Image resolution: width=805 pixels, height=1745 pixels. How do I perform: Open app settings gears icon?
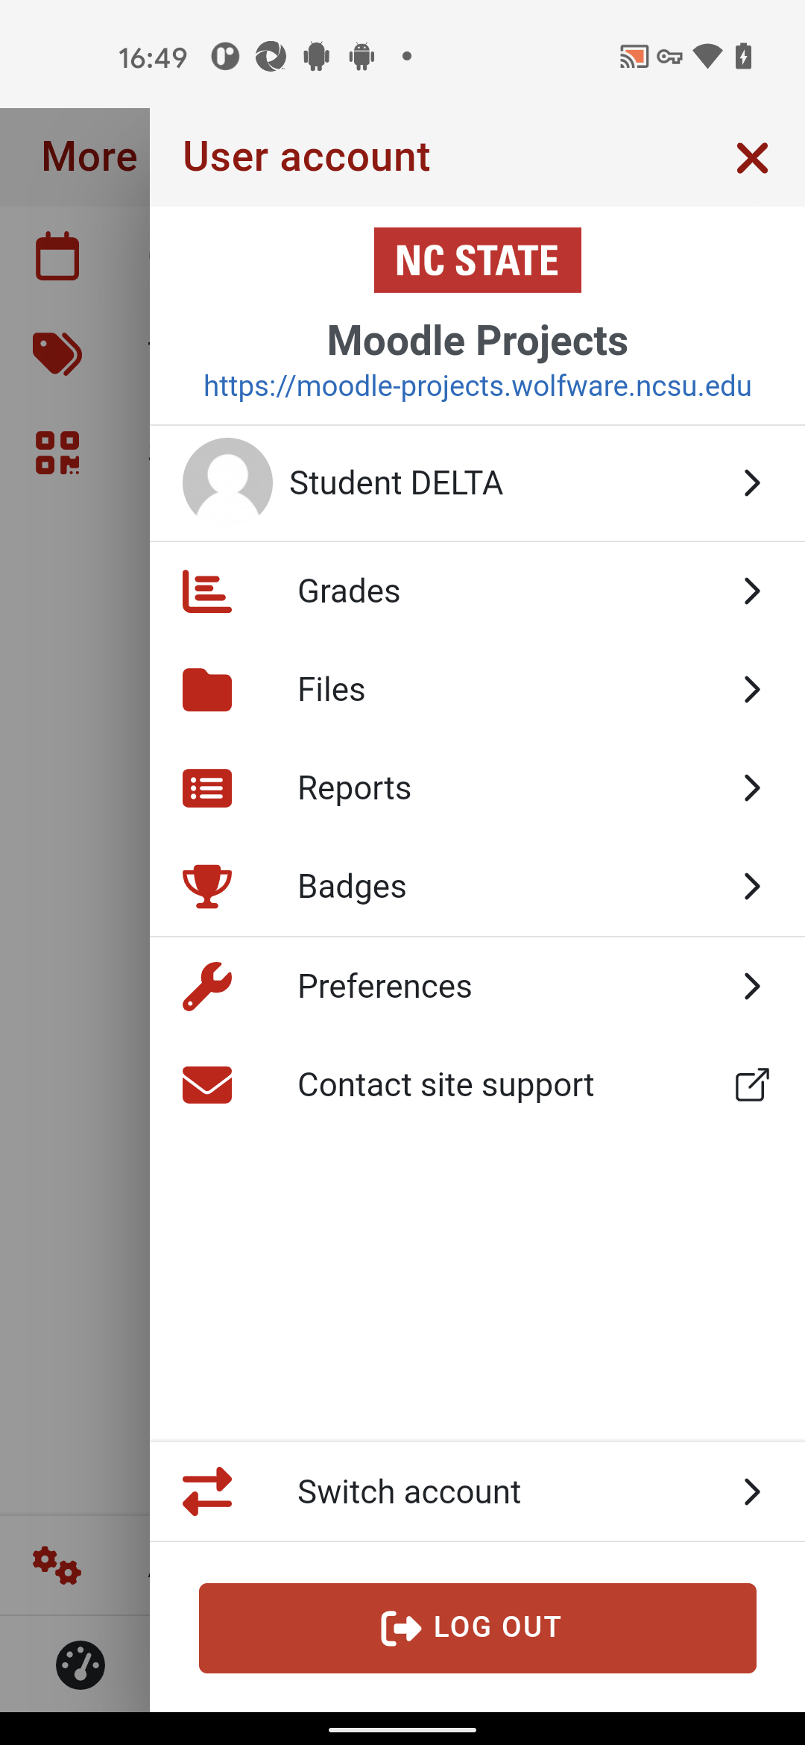[x=57, y=1565]
